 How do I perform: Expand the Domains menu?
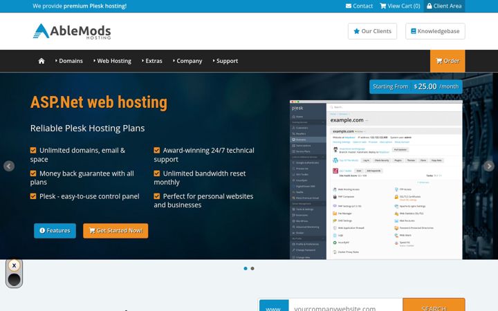69,61
